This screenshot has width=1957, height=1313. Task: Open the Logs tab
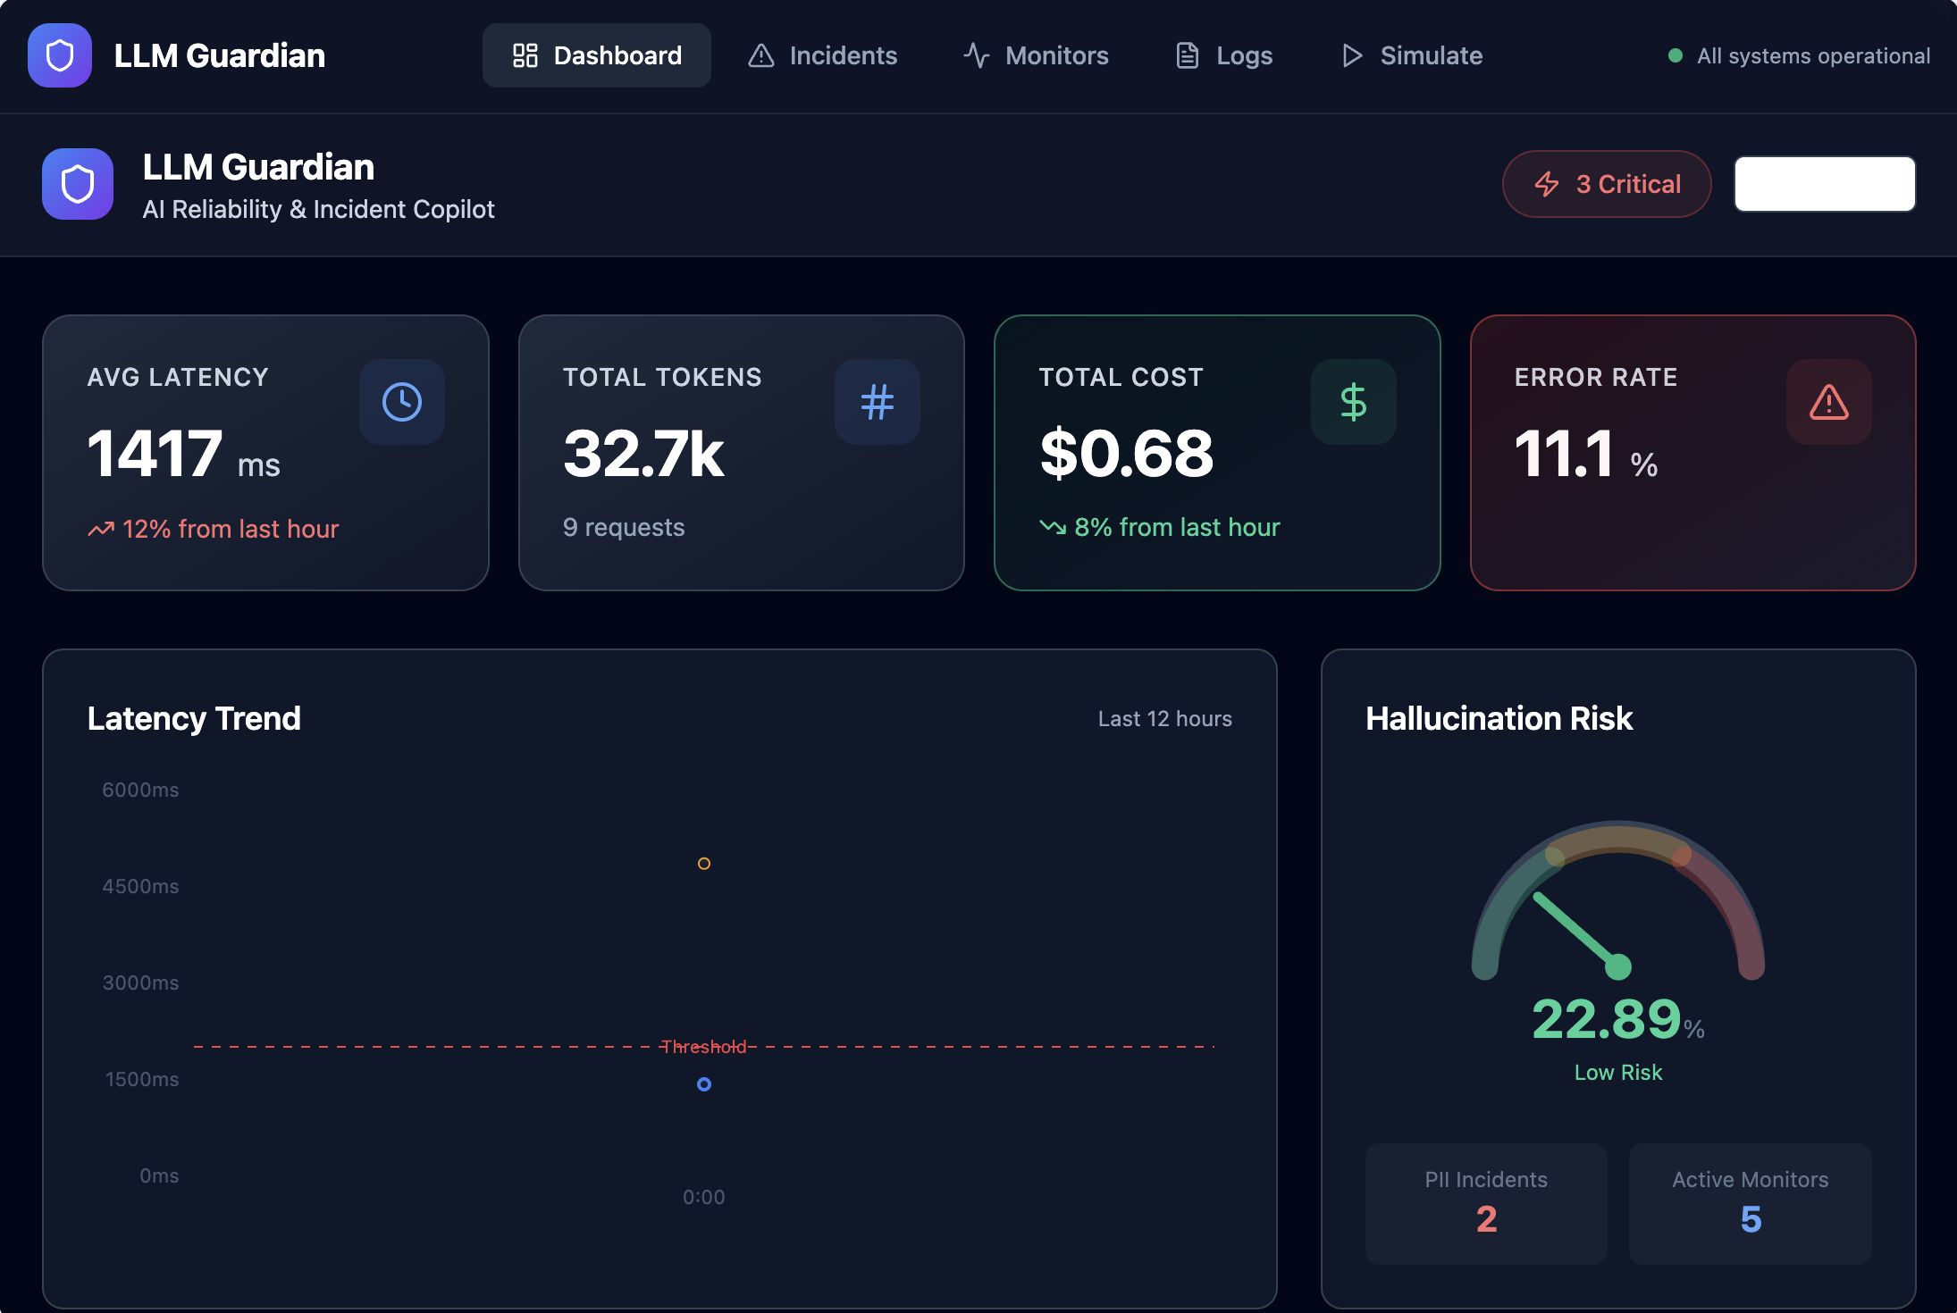click(1223, 55)
